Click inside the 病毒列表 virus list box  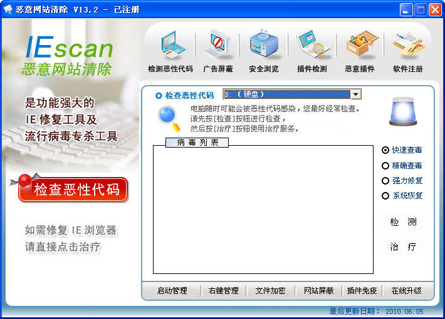pyautogui.click(x=263, y=210)
